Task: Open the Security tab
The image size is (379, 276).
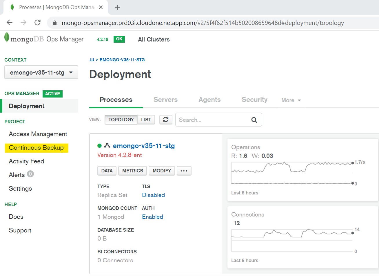Action: 254,100
